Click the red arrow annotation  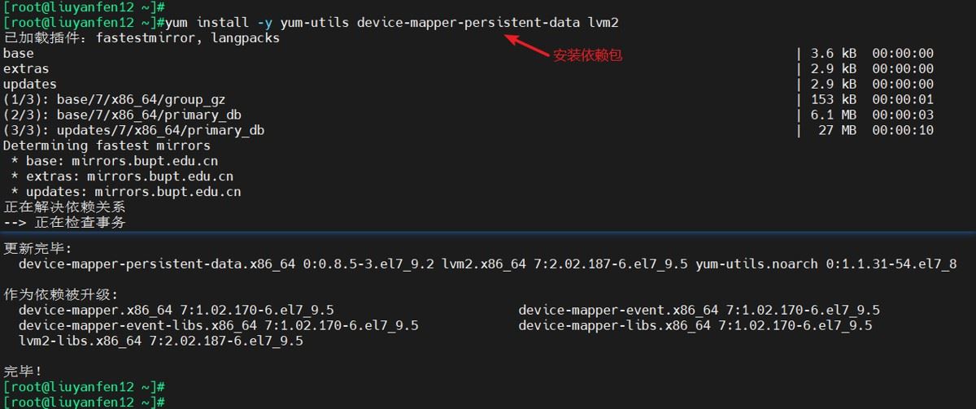point(527,45)
